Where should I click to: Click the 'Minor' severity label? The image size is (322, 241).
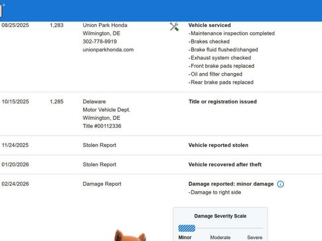[x=185, y=238]
